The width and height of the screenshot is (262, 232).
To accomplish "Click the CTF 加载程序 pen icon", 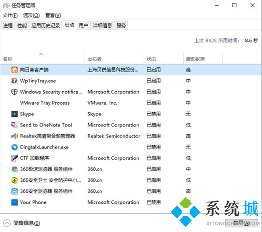I will pyautogui.click(x=14, y=158).
